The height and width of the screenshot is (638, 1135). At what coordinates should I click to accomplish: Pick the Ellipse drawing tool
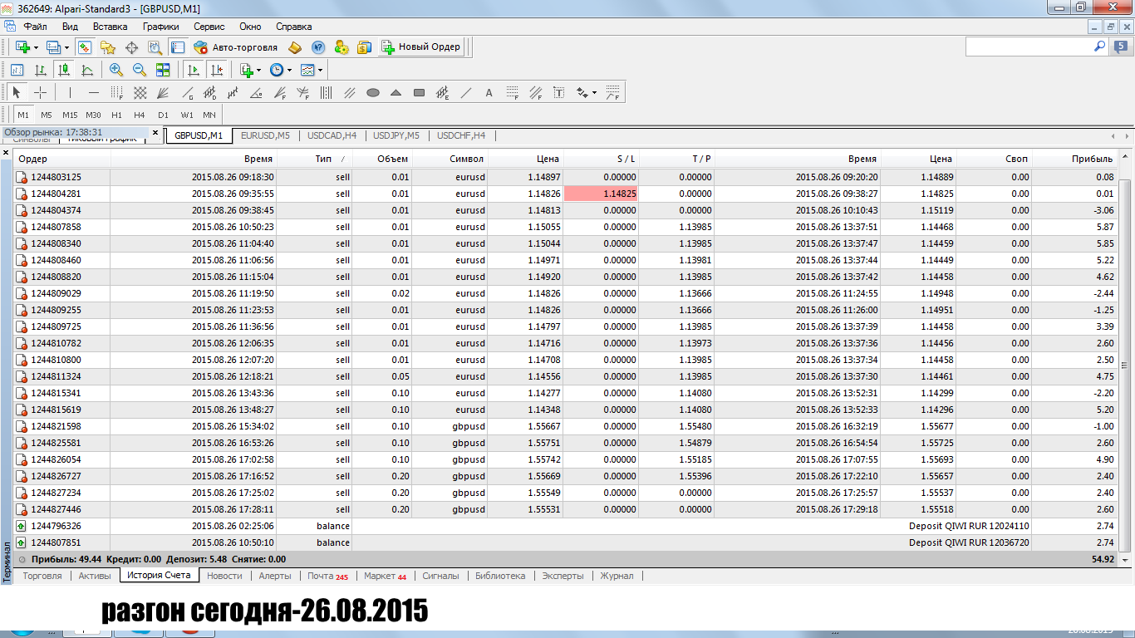coord(373,93)
